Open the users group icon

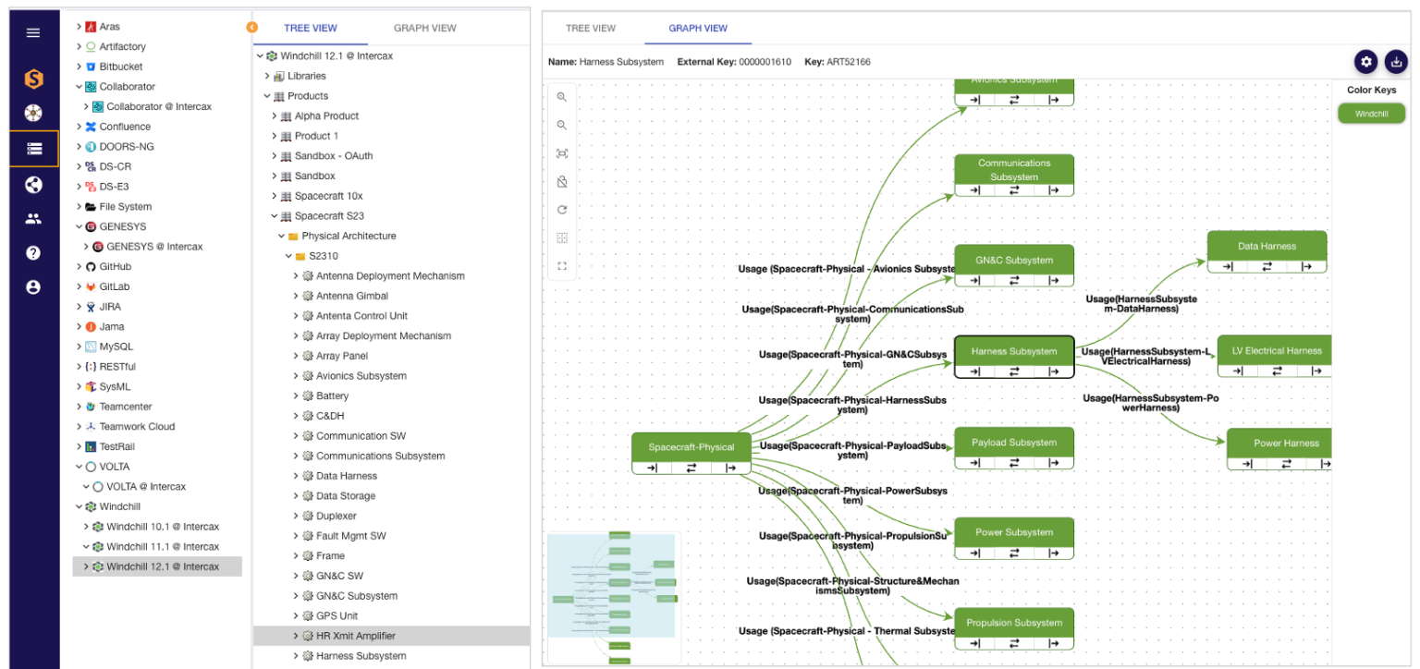[x=33, y=219]
